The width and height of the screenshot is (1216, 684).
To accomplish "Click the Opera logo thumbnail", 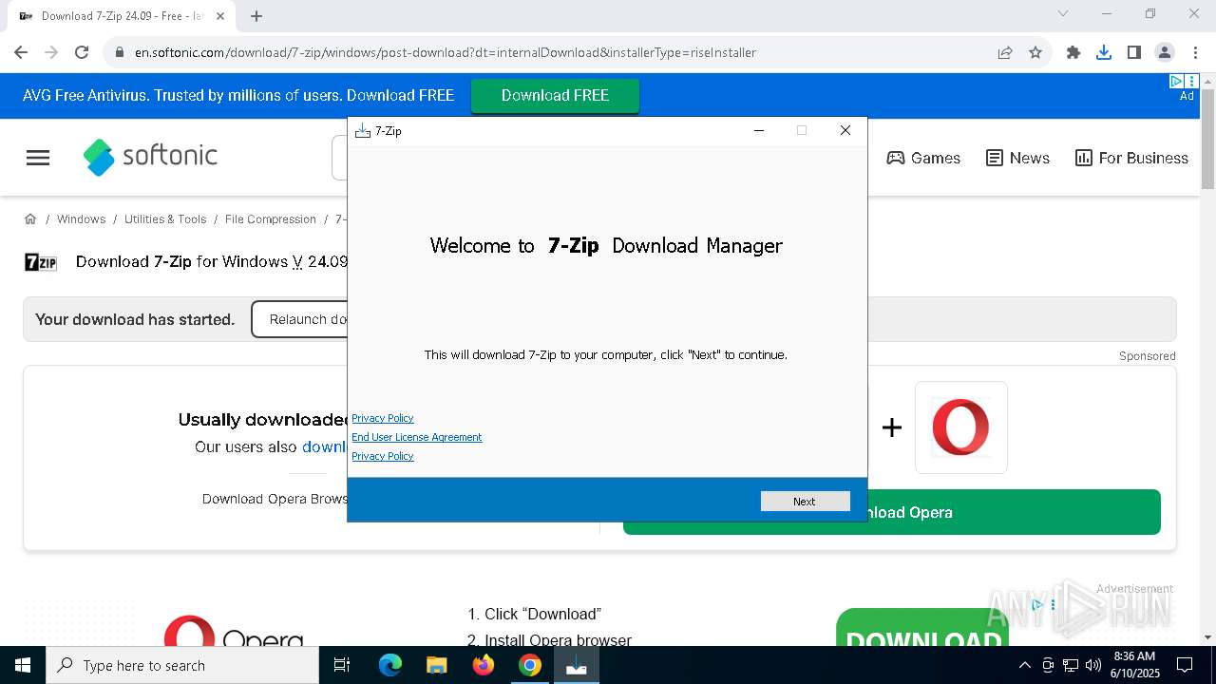I will click(960, 427).
